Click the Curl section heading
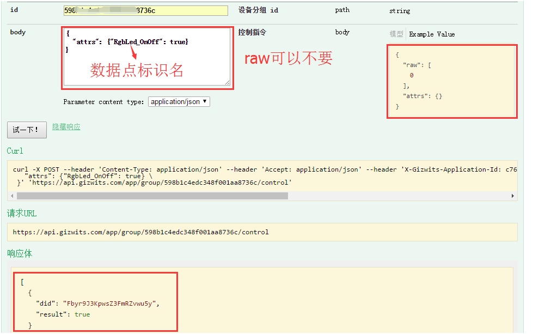Image resolution: width=533 pixels, height=334 pixels. 15,150
